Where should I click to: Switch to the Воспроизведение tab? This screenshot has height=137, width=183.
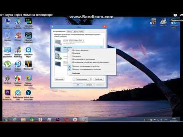(x=59, y=32)
